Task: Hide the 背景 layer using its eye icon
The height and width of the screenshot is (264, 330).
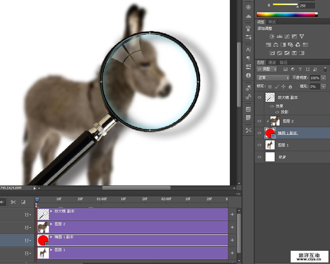Action: 260,157
